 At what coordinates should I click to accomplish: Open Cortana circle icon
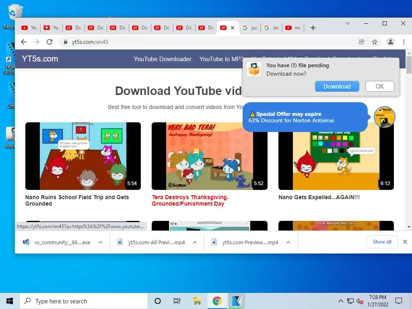point(158,301)
